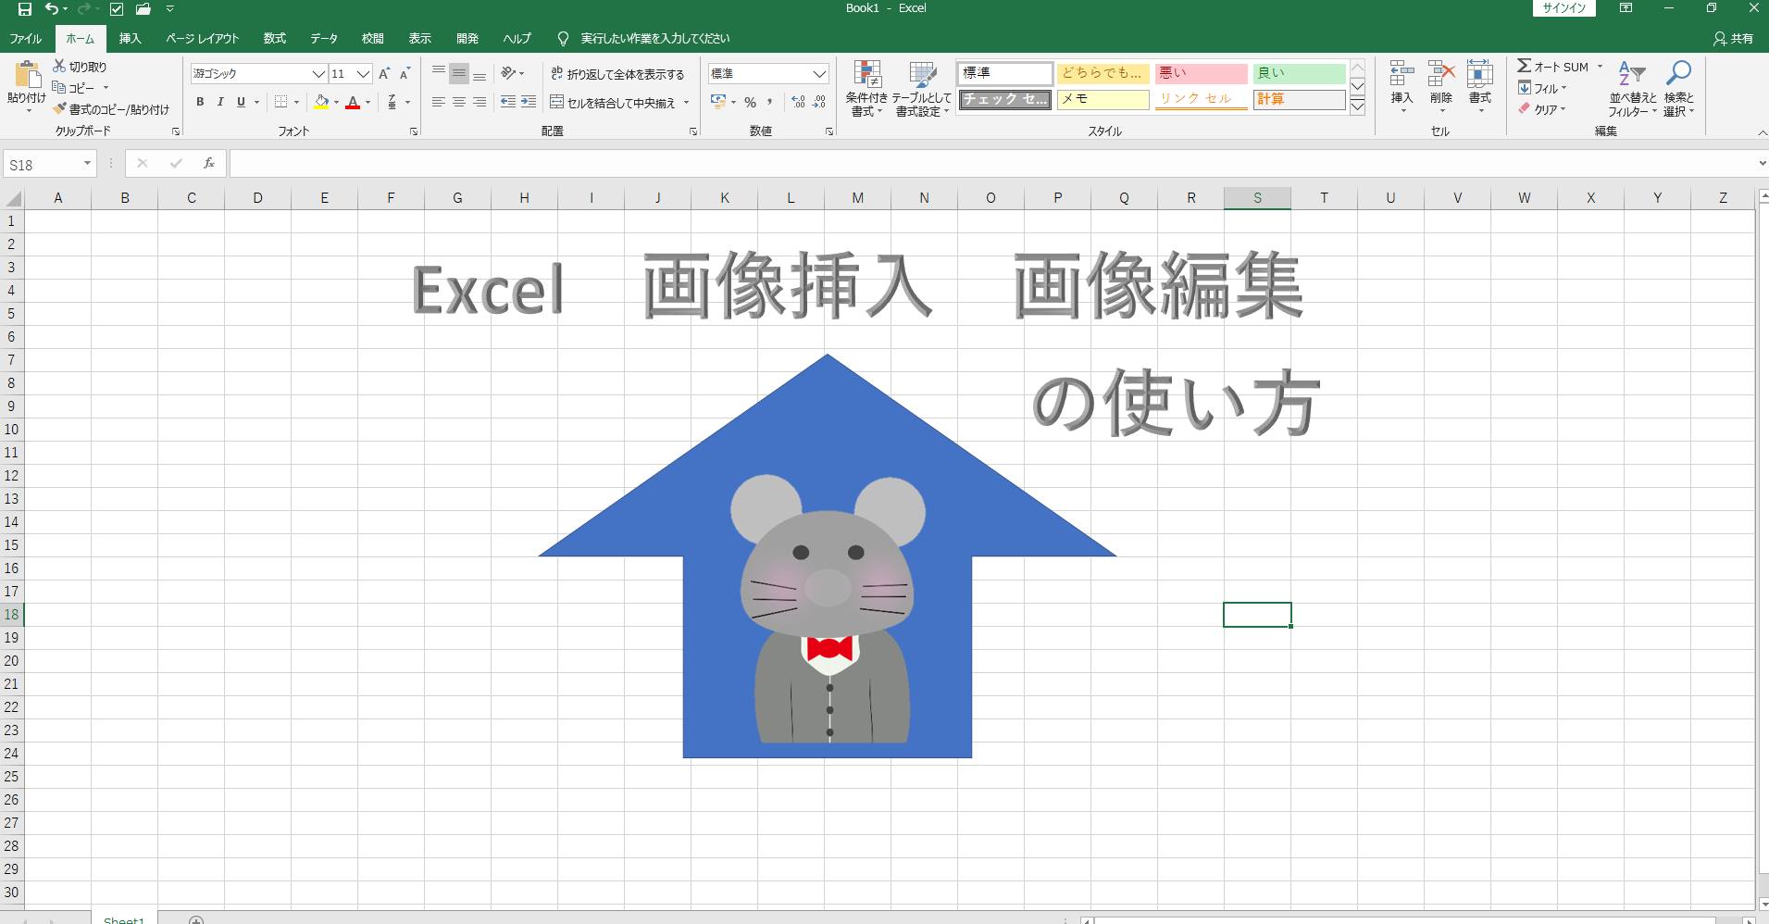Viewport: 1769px width, 924px height.
Task: Click the Share (共有) button
Action: 1734,39
